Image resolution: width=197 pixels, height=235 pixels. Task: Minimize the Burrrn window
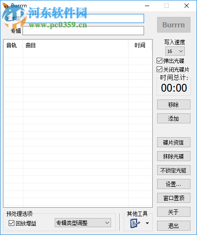[147, 6]
